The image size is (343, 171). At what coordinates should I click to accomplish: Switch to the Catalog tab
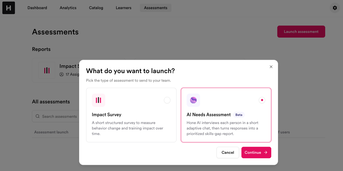tap(96, 8)
